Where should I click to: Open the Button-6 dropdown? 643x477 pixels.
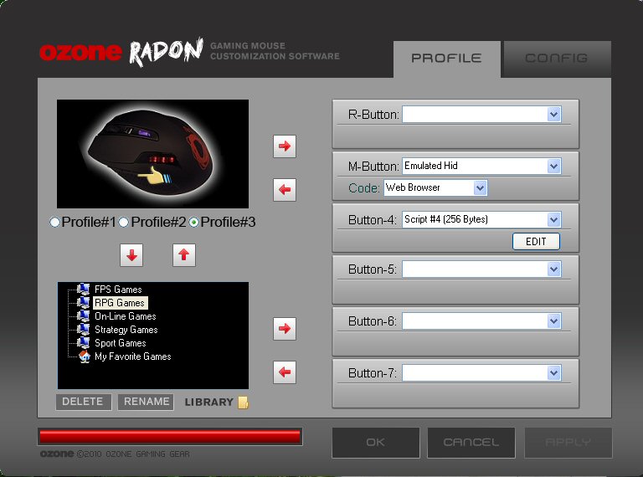click(x=553, y=321)
